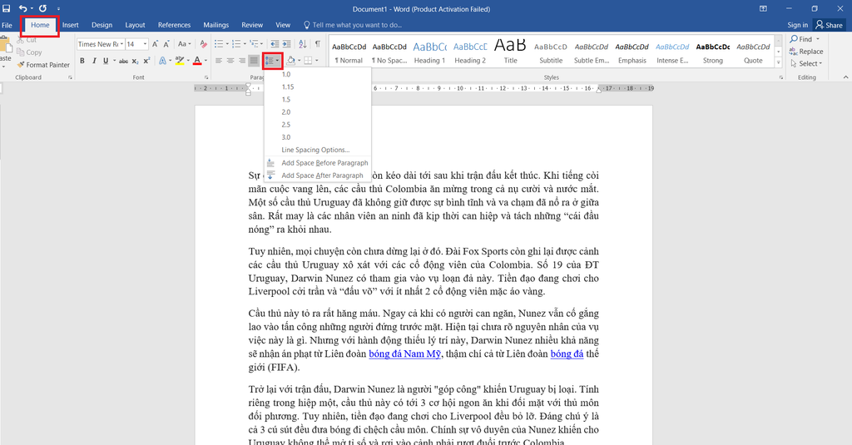
Task: Center the paragraph text
Action: (230, 61)
